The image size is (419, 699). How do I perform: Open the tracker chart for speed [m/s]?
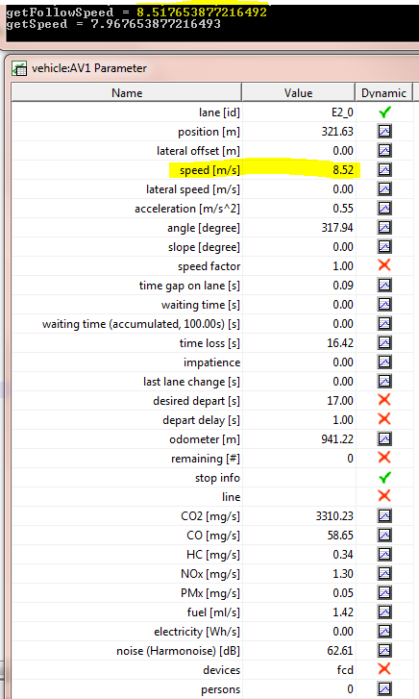click(x=384, y=170)
